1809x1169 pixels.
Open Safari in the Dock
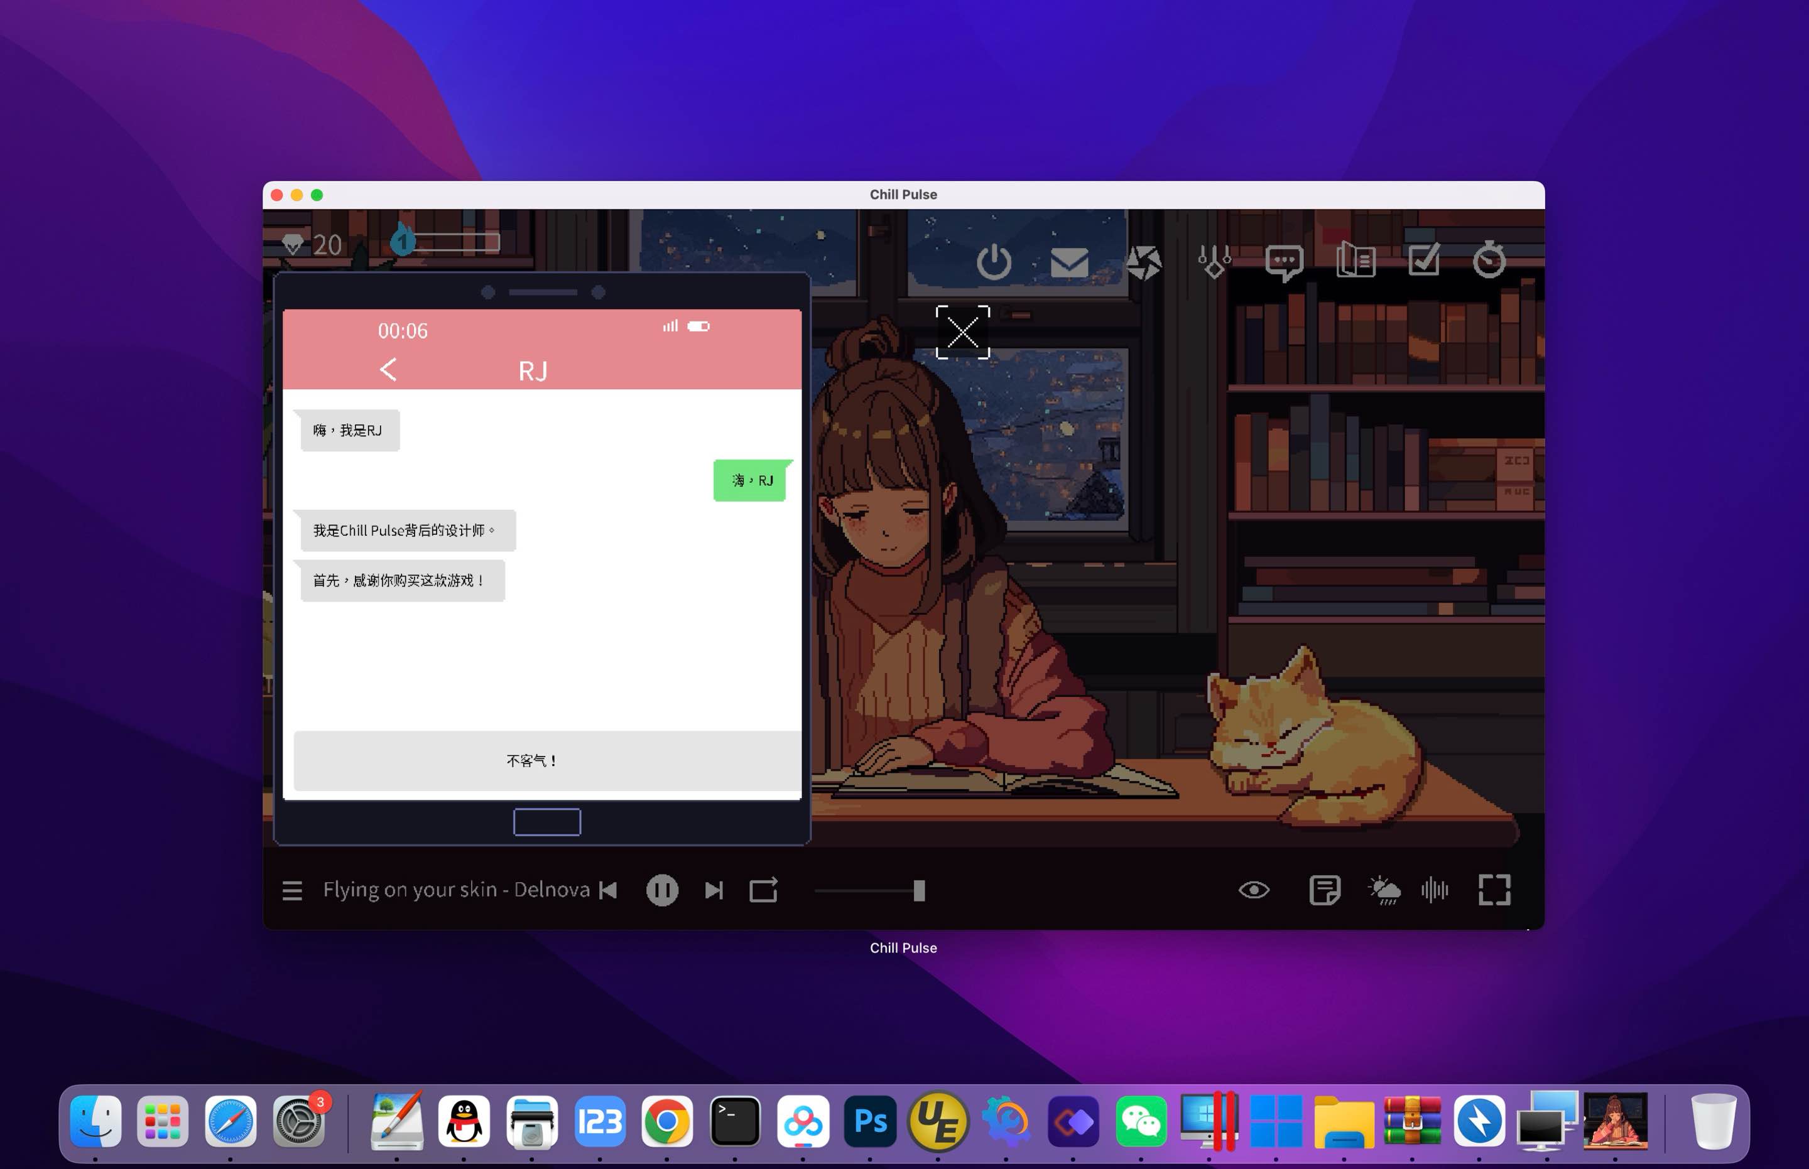(x=231, y=1121)
